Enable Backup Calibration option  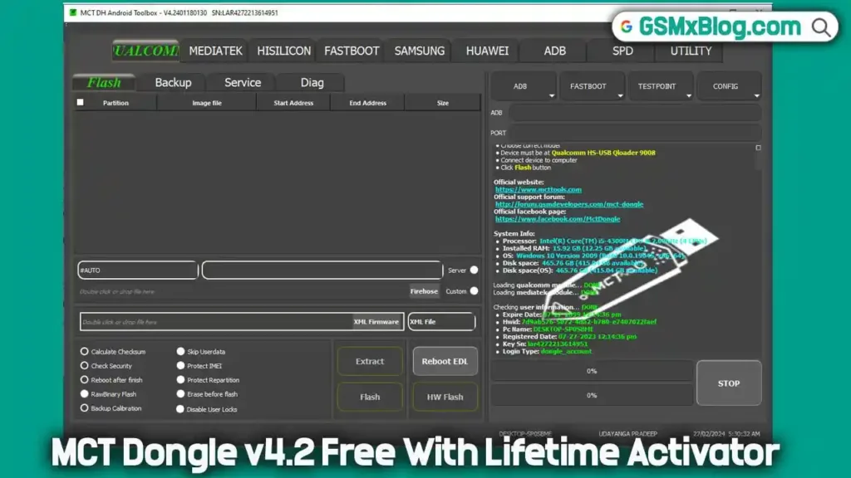(x=84, y=407)
